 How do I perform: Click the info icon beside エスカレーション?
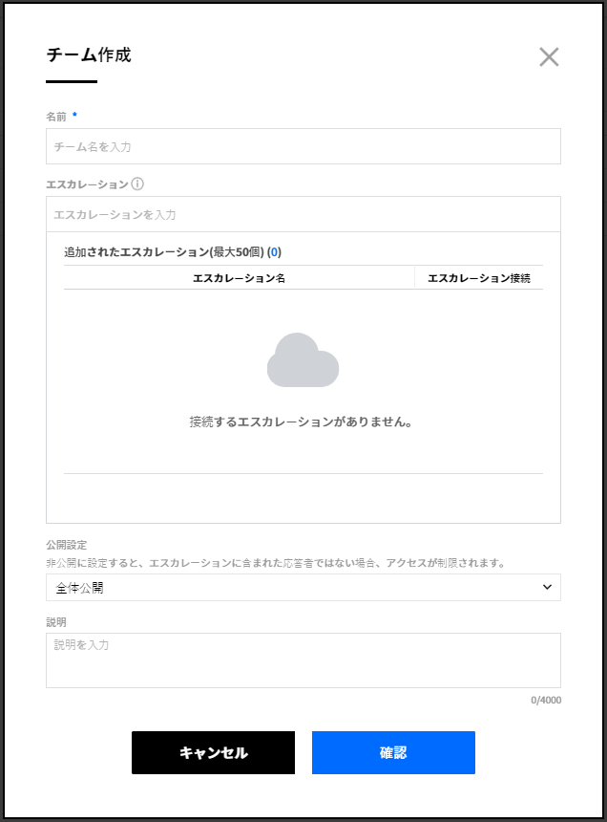tap(137, 184)
